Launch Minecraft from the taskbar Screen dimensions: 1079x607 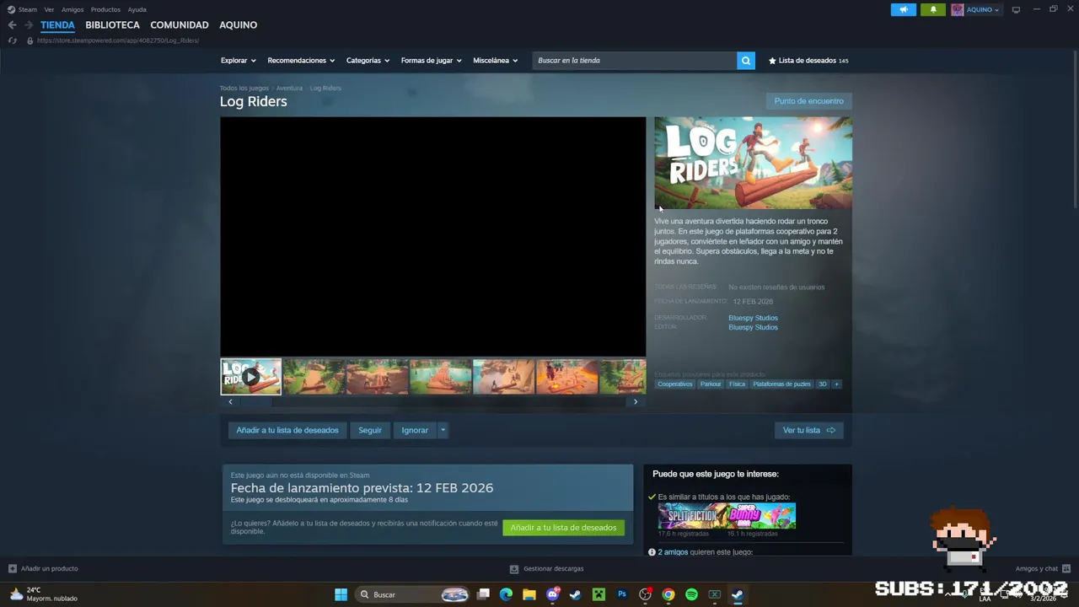click(599, 594)
